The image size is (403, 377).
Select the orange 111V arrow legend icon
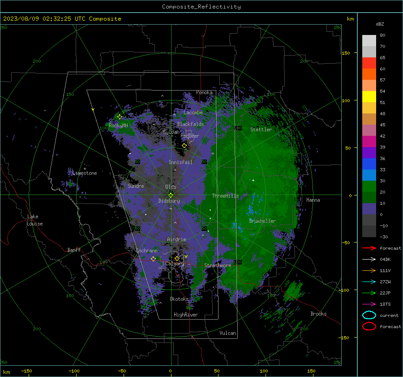tap(369, 270)
